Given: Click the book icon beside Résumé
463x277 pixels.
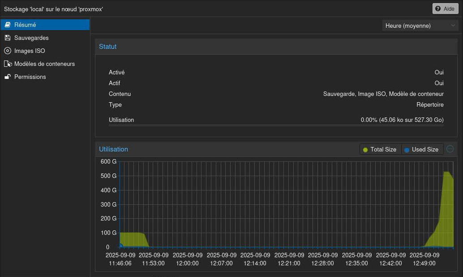Looking at the screenshot, I should click(x=7, y=25).
